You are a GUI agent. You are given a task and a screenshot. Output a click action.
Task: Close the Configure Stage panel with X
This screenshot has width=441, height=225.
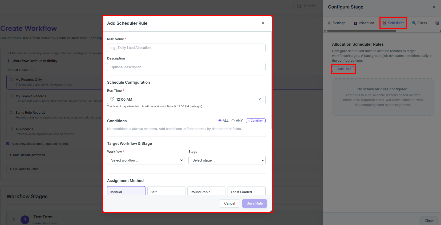[434, 7]
